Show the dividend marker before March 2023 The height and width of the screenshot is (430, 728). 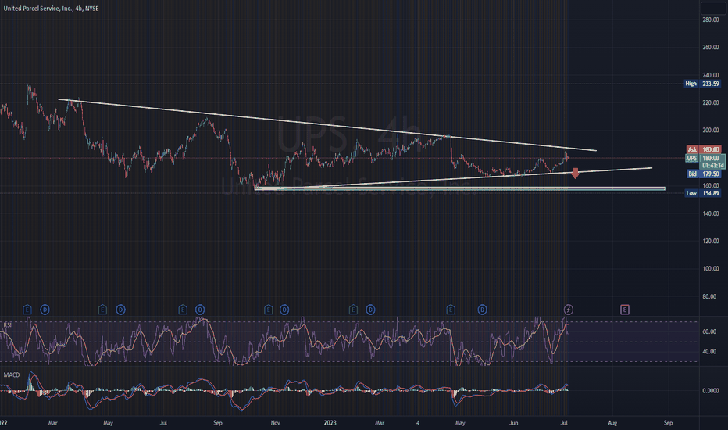point(370,310)
